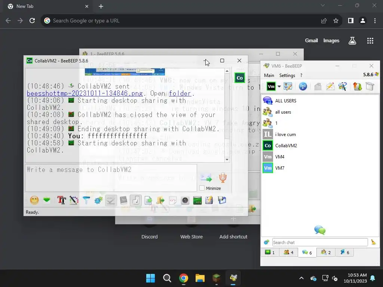Click the chat scrollbar down arrow
This screenshot has height=287, width=383.
pos(227,159)
